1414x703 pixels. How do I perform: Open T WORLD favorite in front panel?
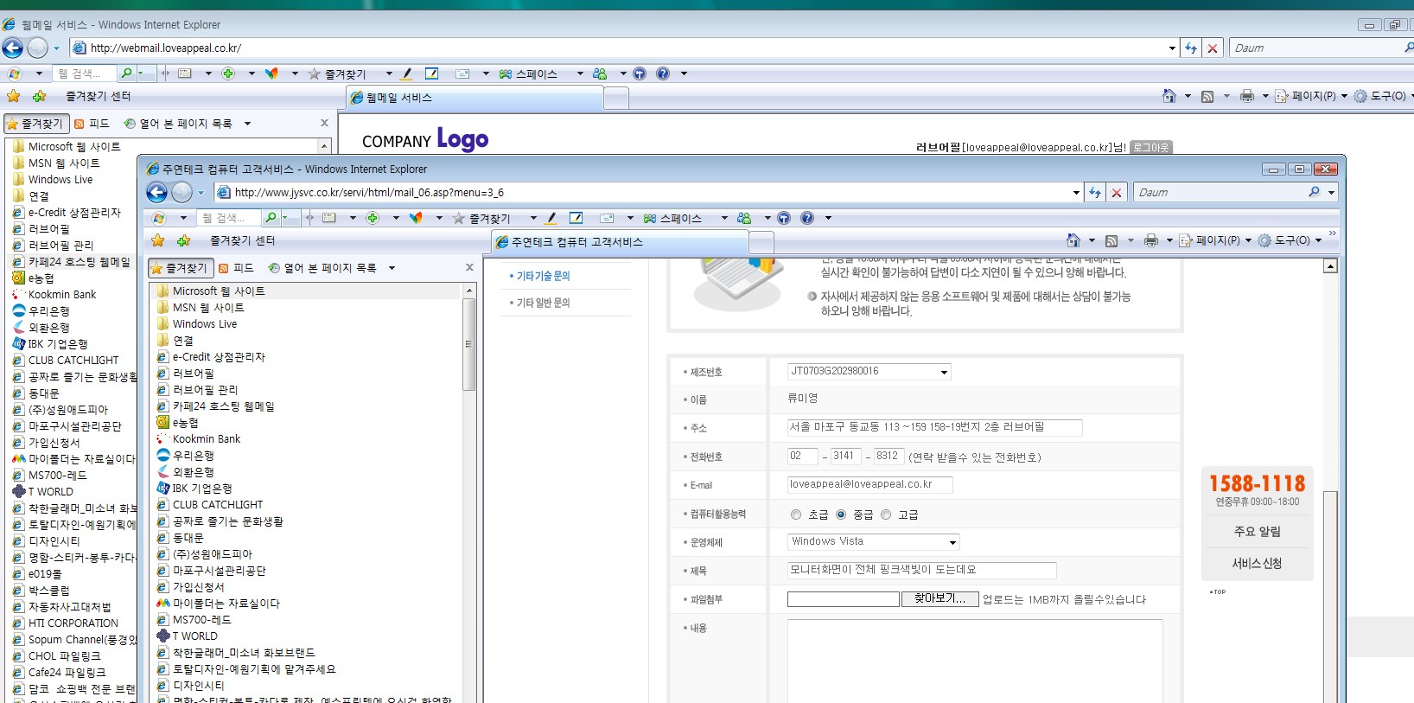pyautogui.click(x=194, y=636)
